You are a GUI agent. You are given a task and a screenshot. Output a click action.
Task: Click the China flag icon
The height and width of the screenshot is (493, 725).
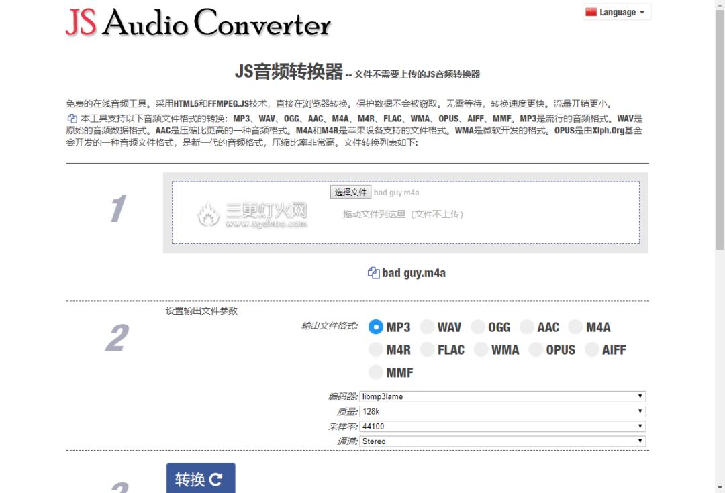[591, 12]
